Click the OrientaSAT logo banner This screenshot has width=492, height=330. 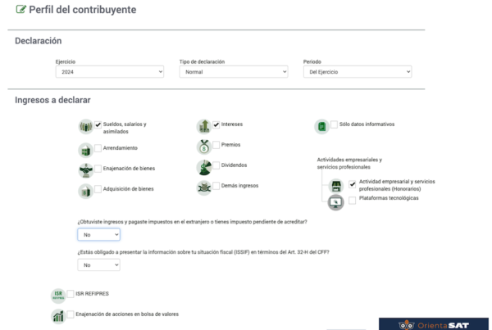[x=434, y=323]
